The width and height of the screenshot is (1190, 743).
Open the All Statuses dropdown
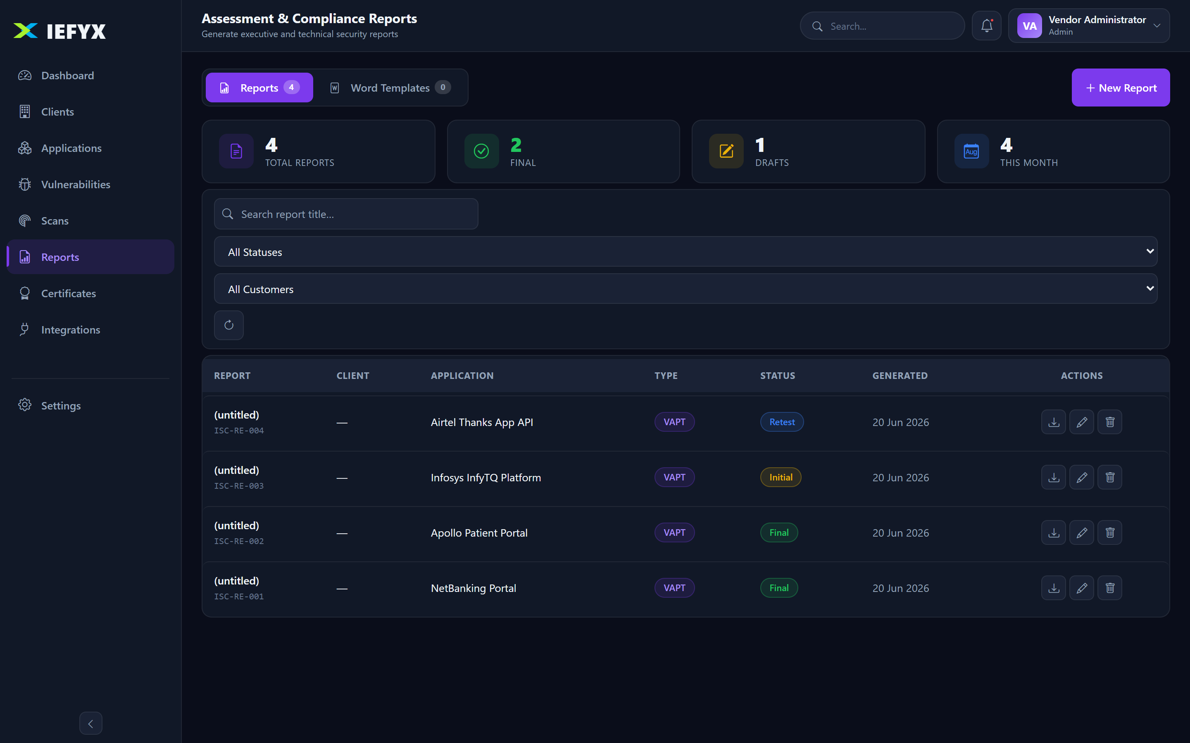click(x=685, y=252)
